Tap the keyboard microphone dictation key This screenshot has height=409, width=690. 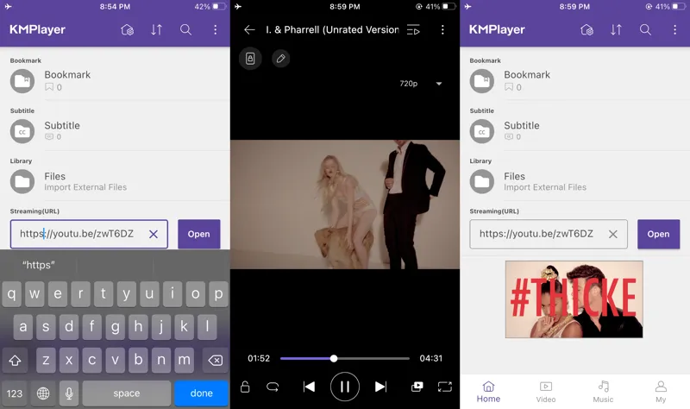(69, 393)
